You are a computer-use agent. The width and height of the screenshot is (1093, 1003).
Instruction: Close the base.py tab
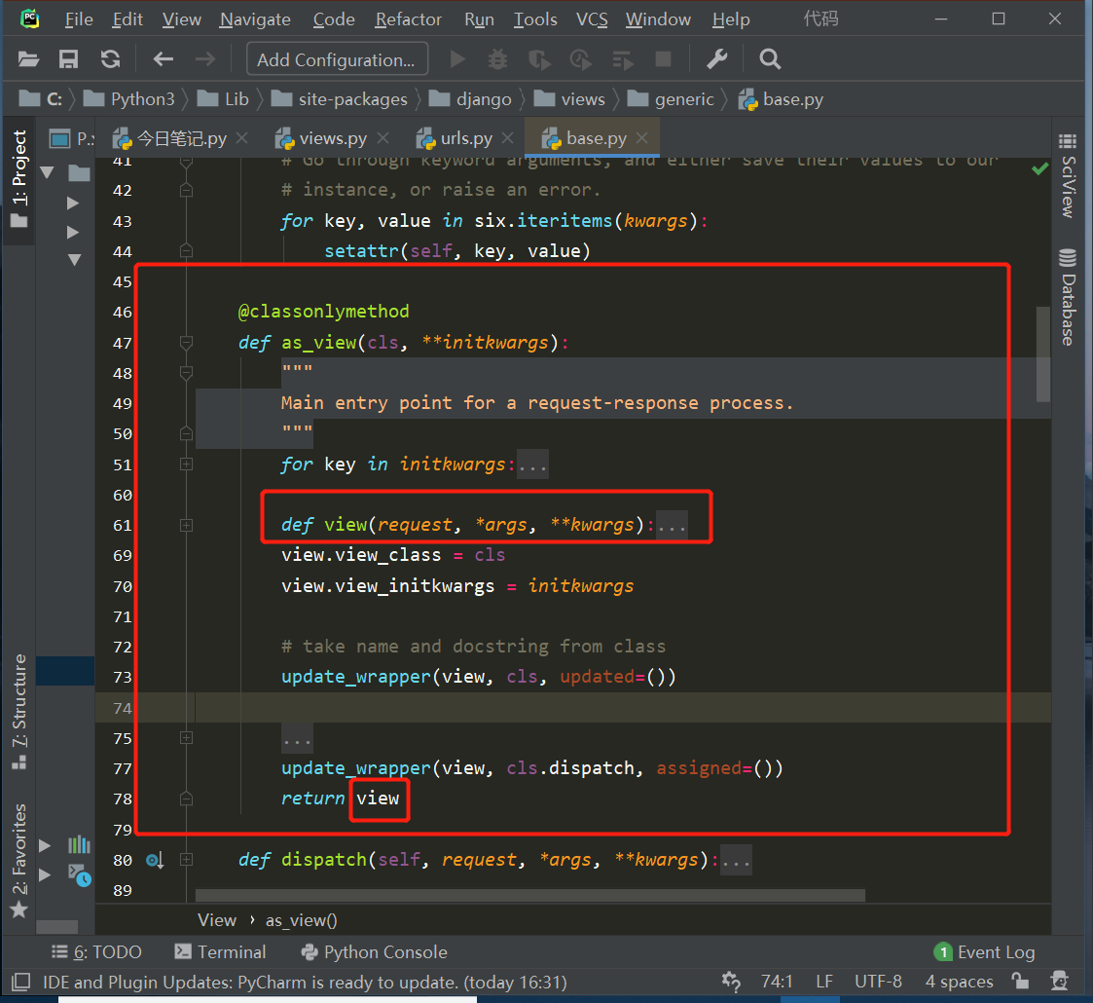coord(642,138)
